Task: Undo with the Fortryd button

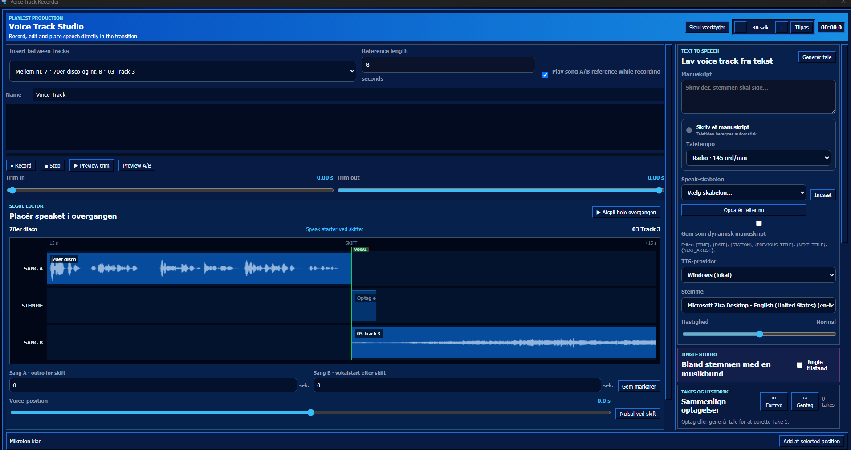Action: [774, 401]
